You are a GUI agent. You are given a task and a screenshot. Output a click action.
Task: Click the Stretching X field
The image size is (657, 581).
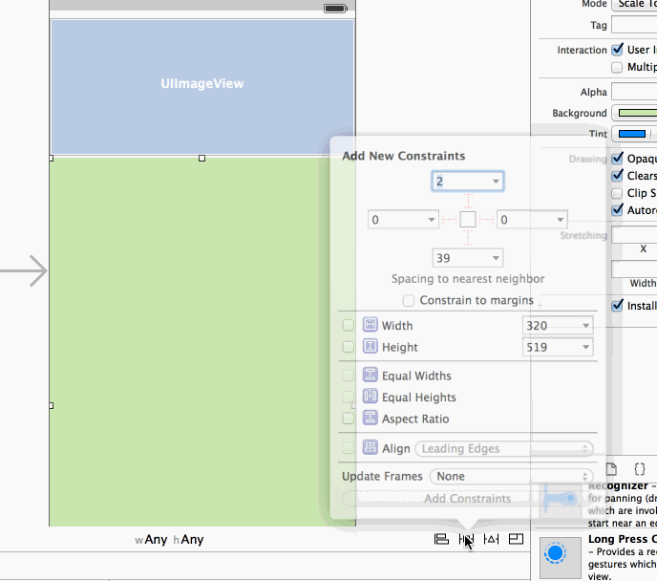pyautogui.click(x=634, y=235)
